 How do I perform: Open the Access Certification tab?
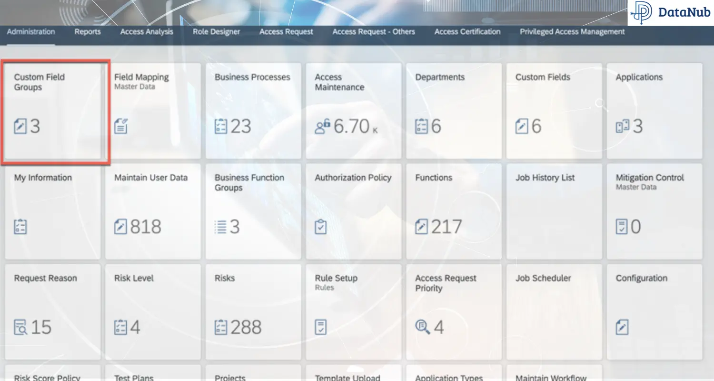pos(467,32)
